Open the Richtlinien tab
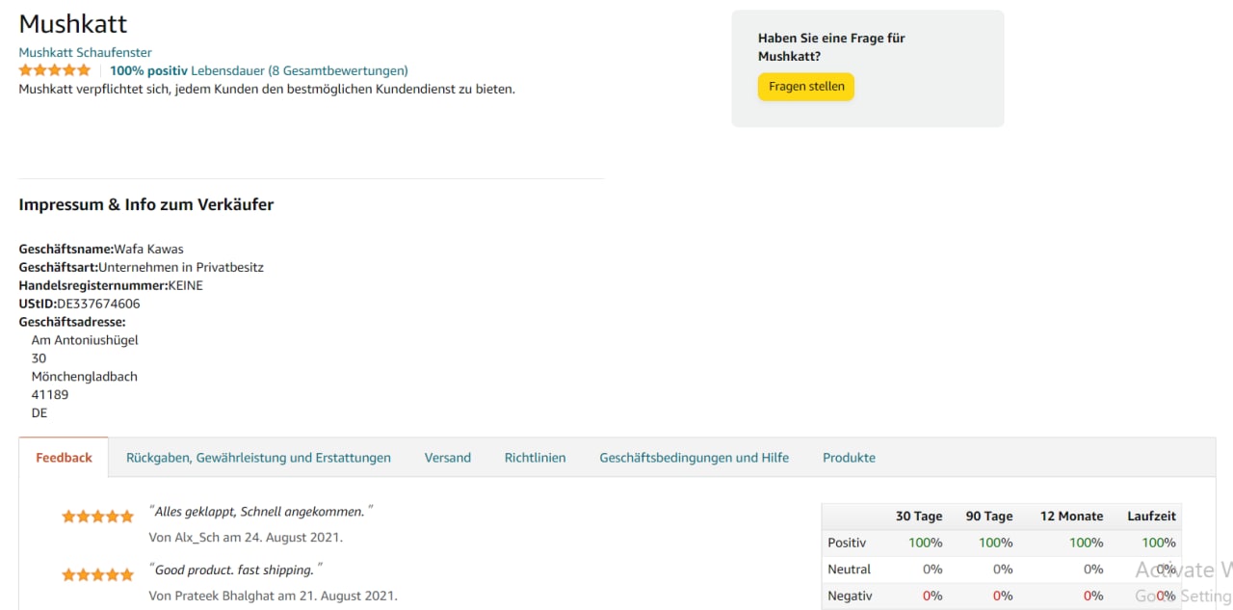The height and width of the screenshot is (610, 1233). tap(536, 458)
